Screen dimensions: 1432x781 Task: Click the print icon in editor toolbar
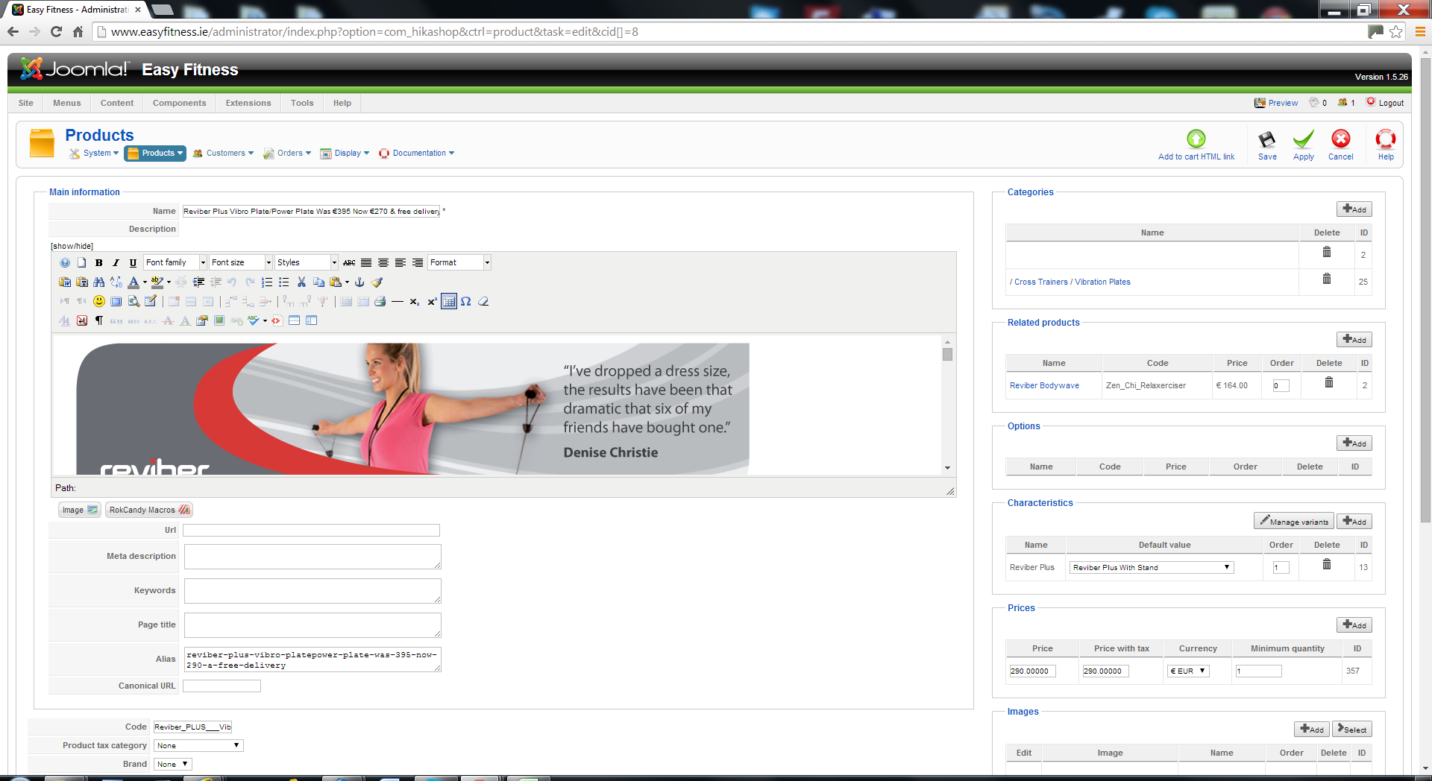click(x=380, y=301)
